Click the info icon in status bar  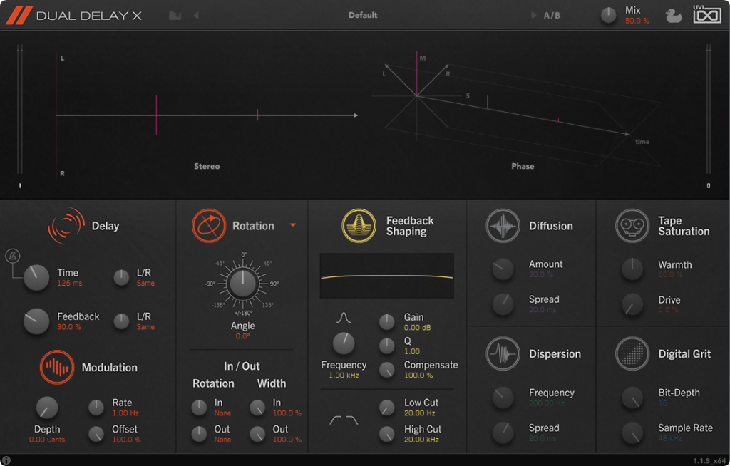tap(6, 460)
